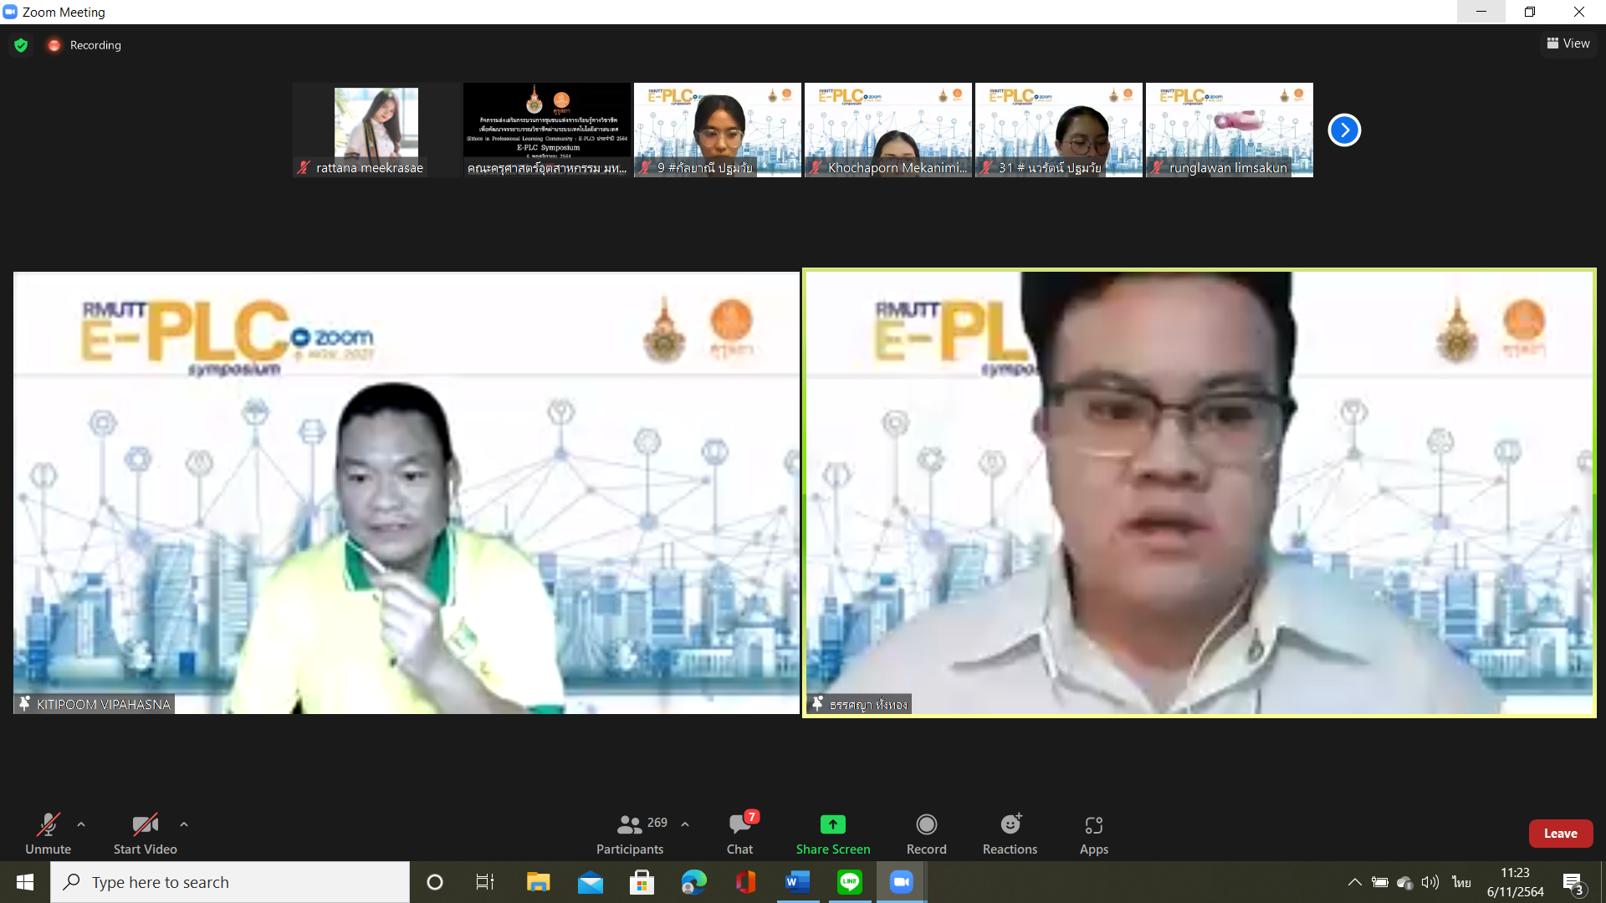Open Microsoft Edge from taskbar

coord(693,882)
